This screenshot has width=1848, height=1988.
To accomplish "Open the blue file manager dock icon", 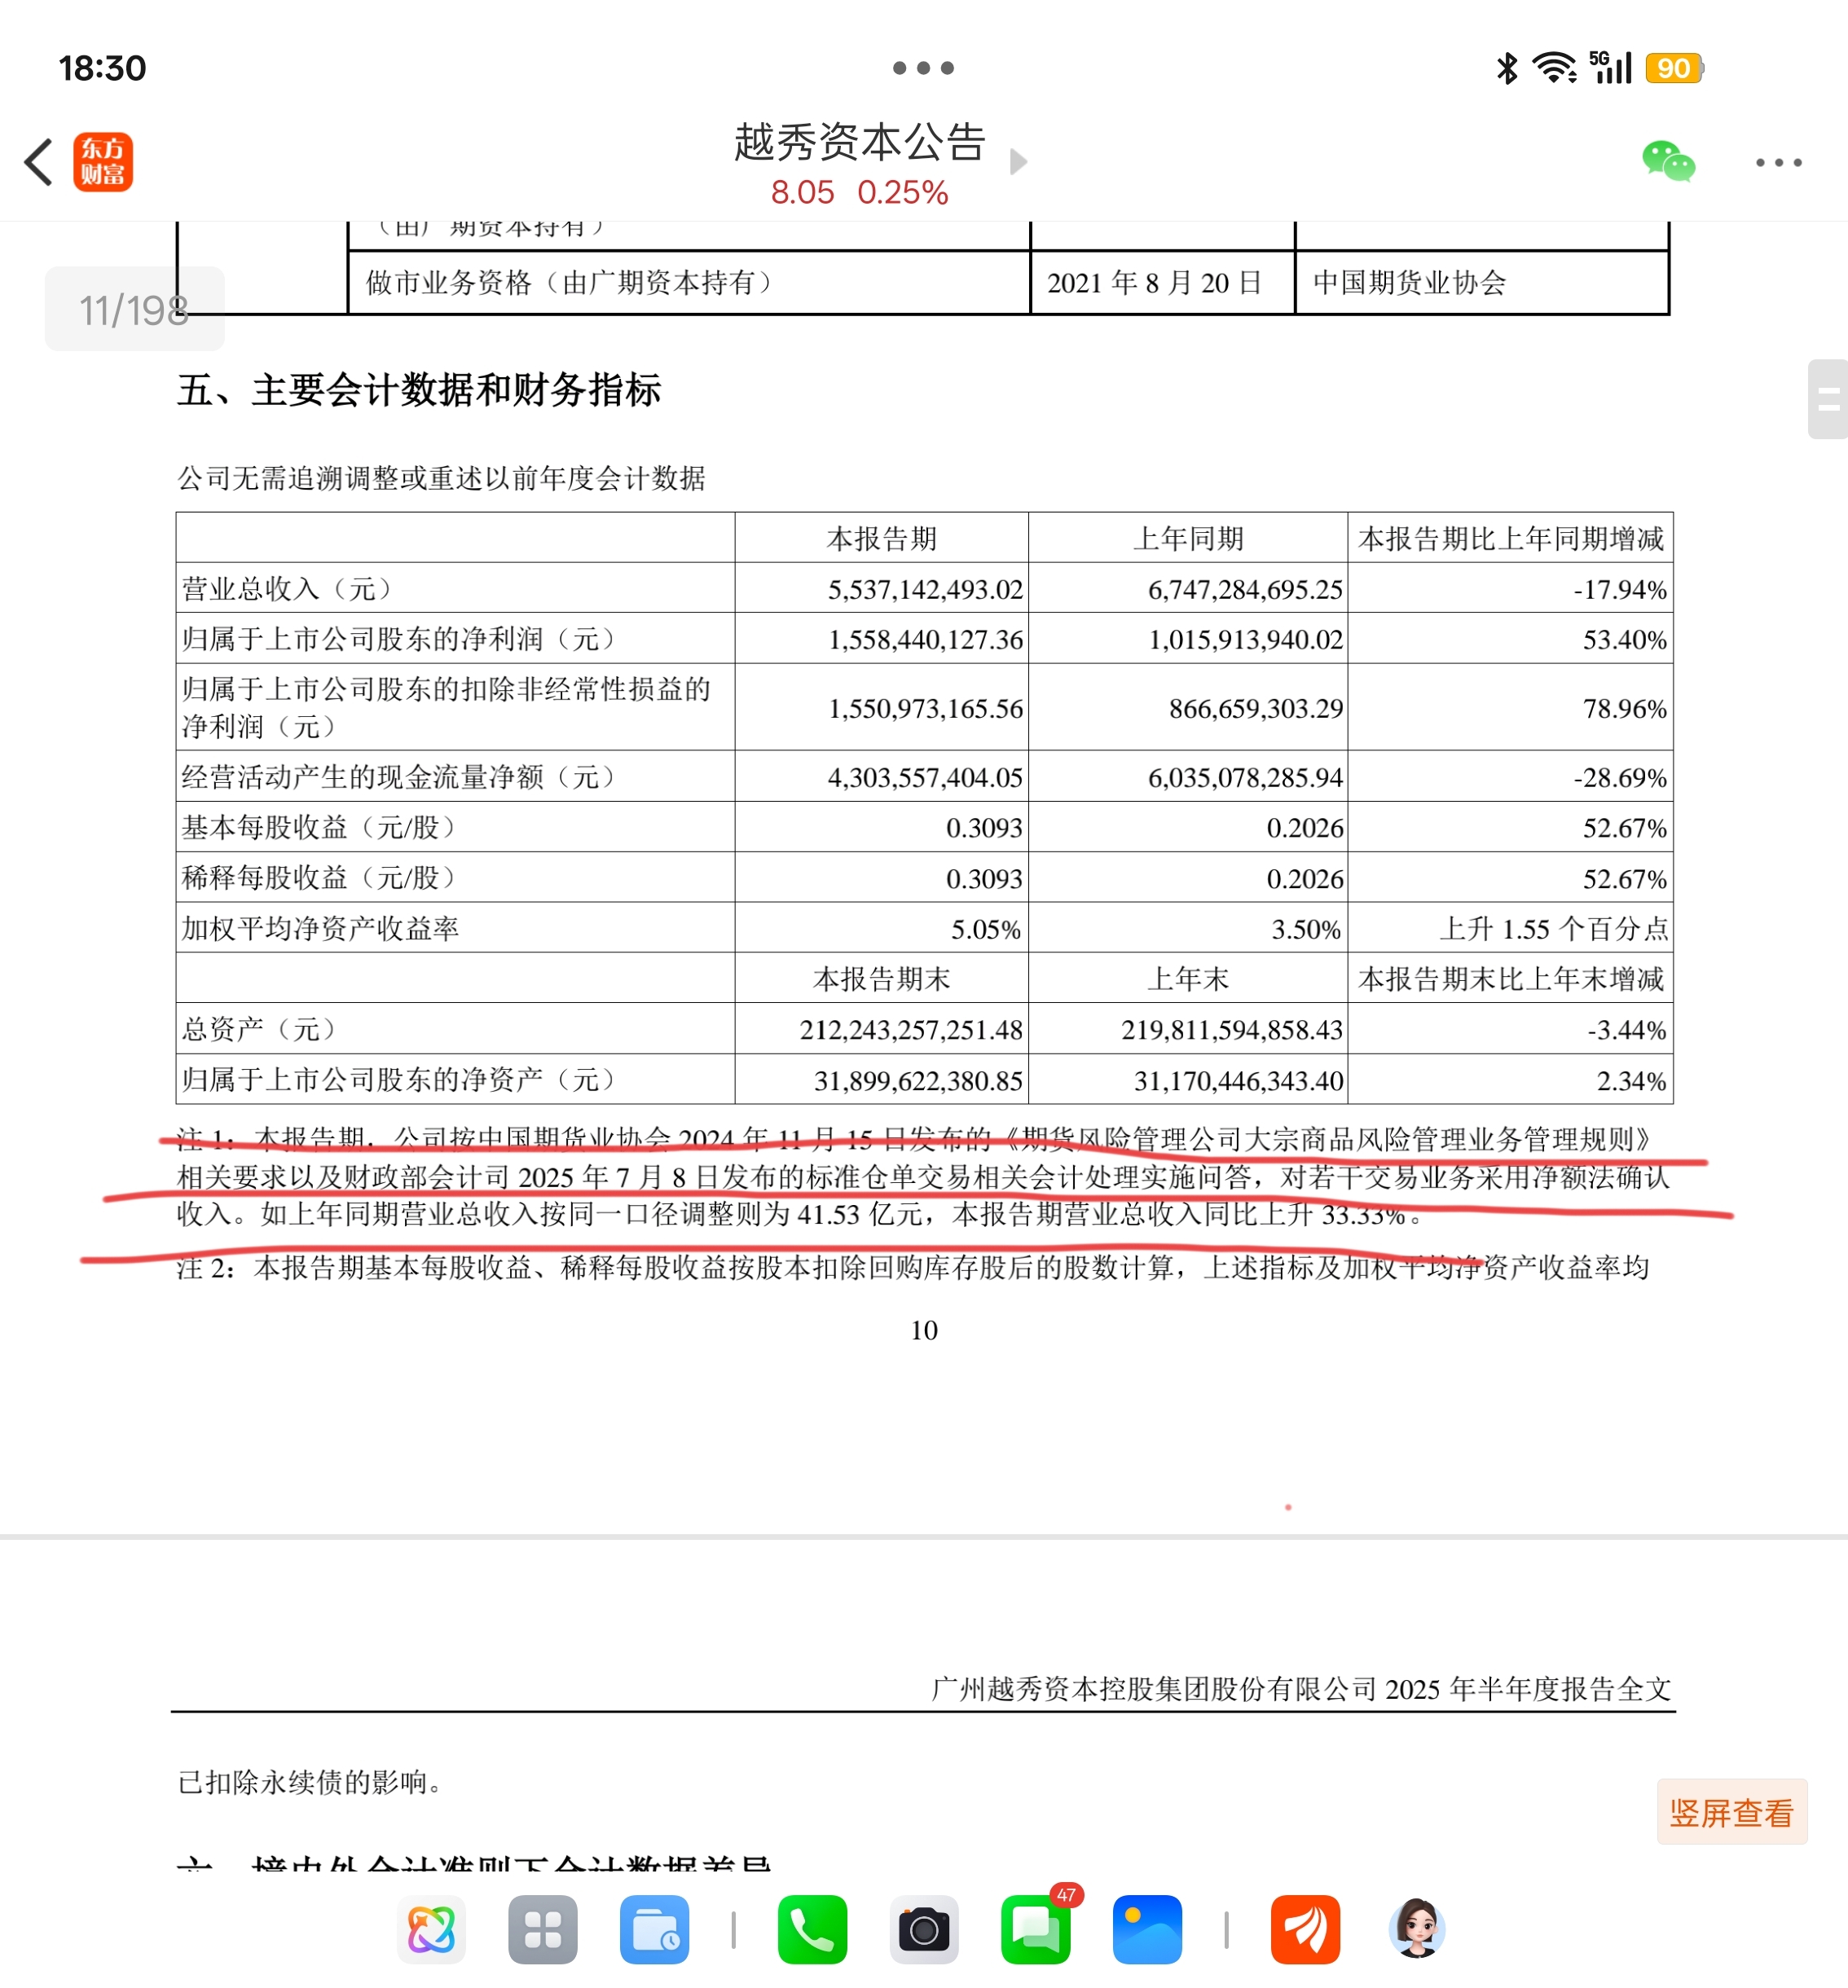I will tap(655, 1929).
